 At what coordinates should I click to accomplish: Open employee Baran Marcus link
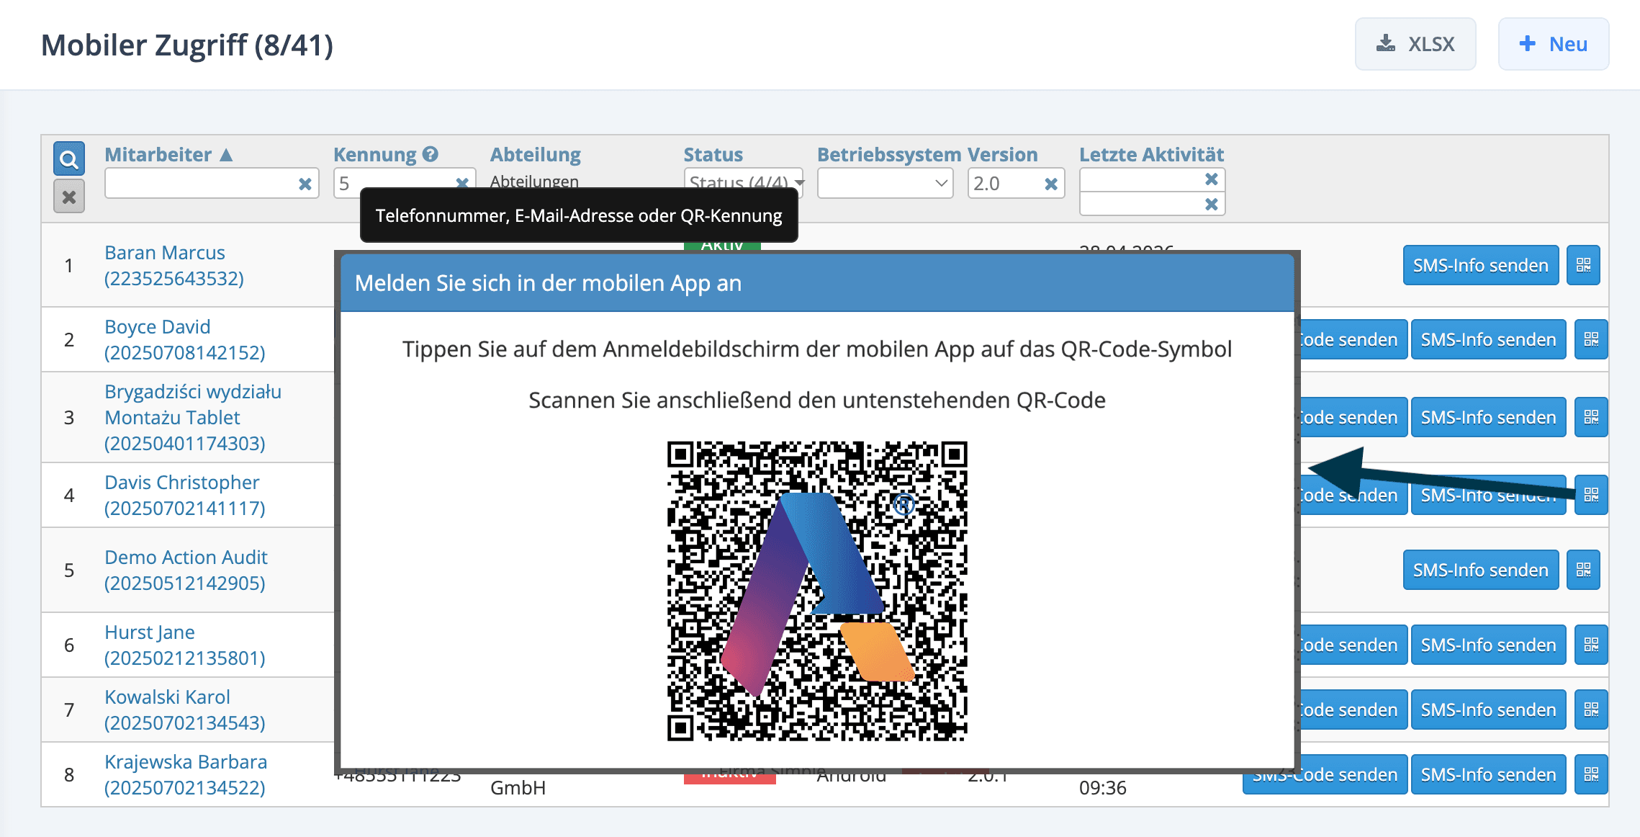point(174,265)
